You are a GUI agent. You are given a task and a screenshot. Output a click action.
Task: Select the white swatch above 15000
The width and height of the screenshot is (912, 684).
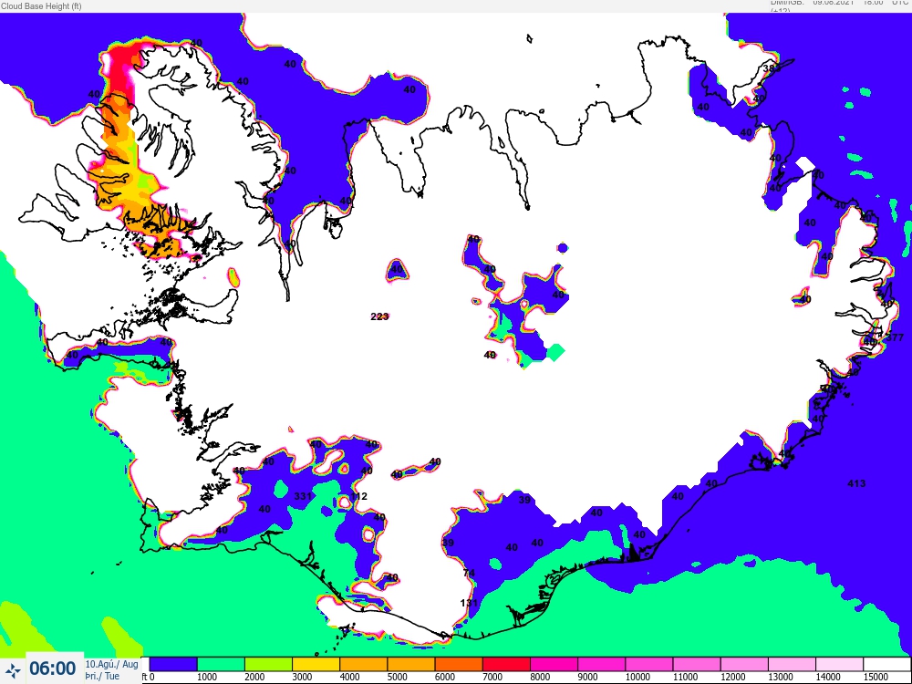(x=886, y=664)
